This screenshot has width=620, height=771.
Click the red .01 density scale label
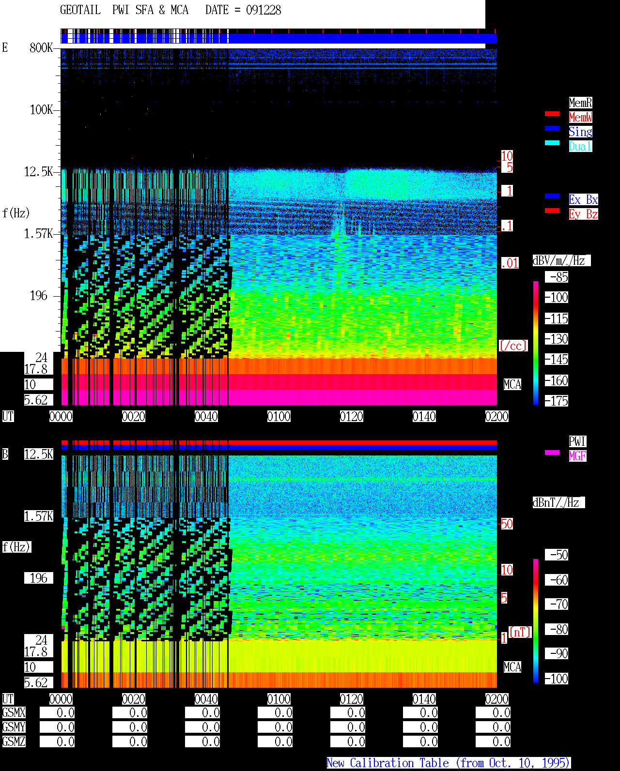[510, 263]
